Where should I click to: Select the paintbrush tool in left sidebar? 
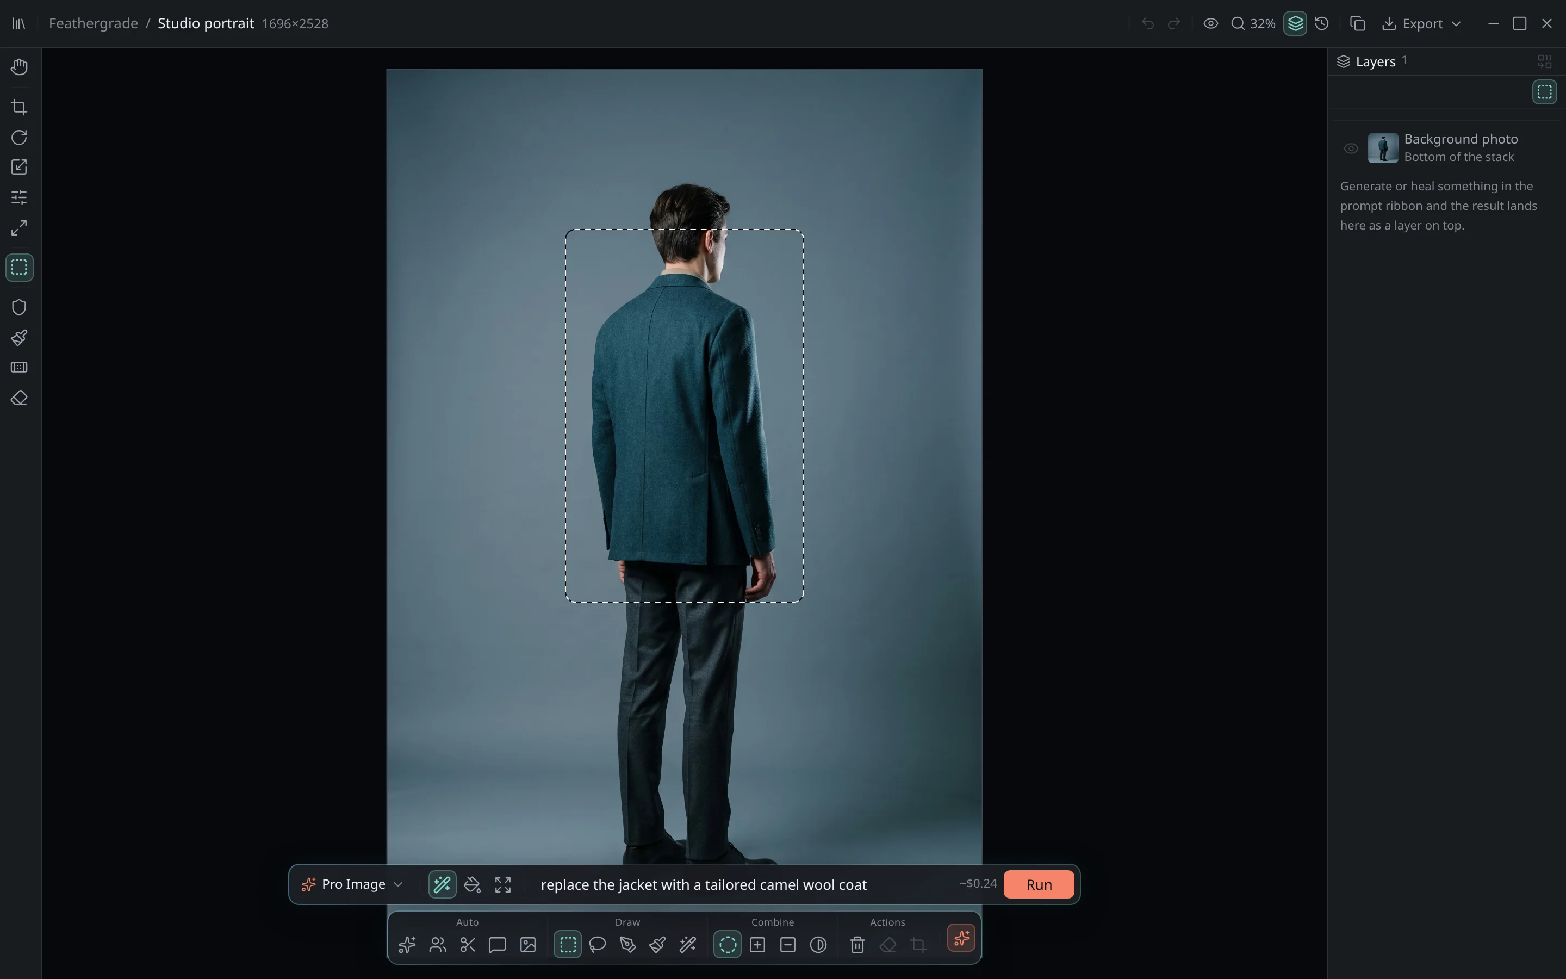pyautogui.click(x=19, y=337)
